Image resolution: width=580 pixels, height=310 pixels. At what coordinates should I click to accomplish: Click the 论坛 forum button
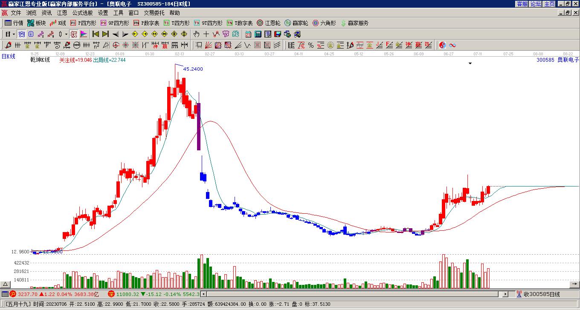click(536, 4)
